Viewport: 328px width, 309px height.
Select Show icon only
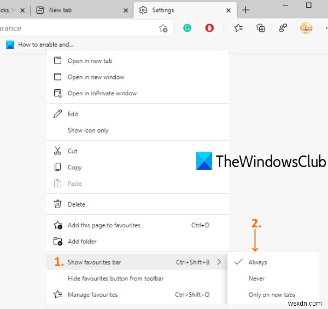pyautogui.click(x=138, y=130)
